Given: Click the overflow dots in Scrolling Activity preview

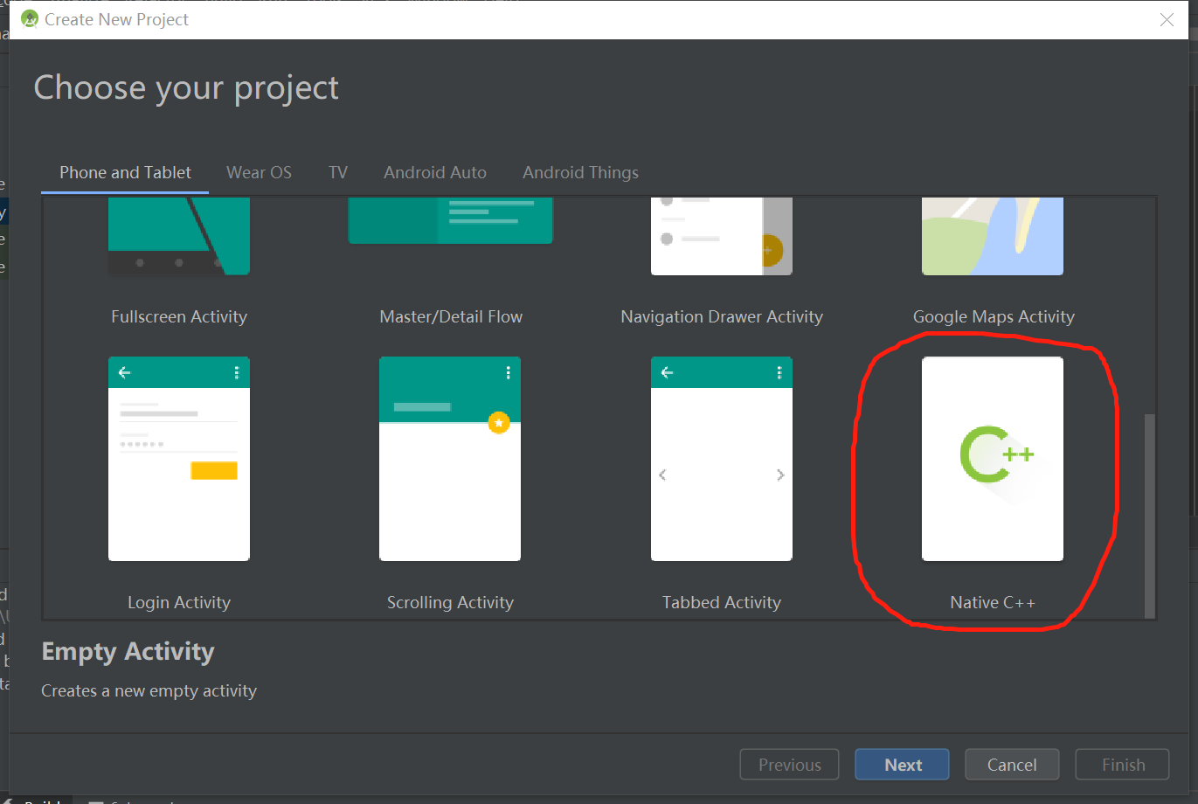Looking at the screenshot, I should click(x=508, y=372).
